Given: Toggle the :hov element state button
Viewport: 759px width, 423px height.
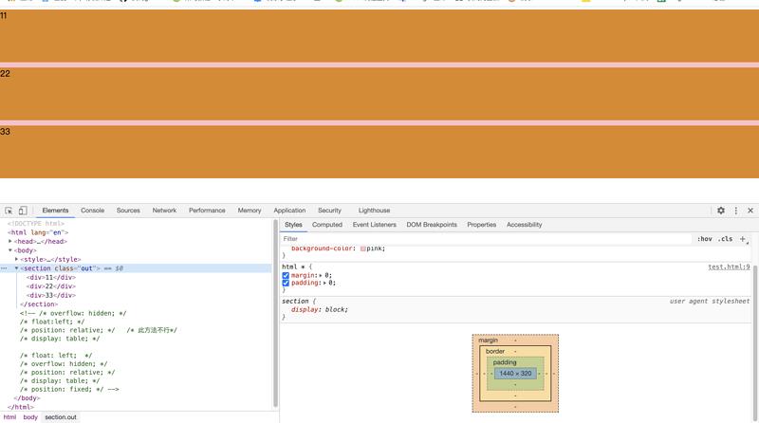Looking at the screenshot, I should pos(704,239).
